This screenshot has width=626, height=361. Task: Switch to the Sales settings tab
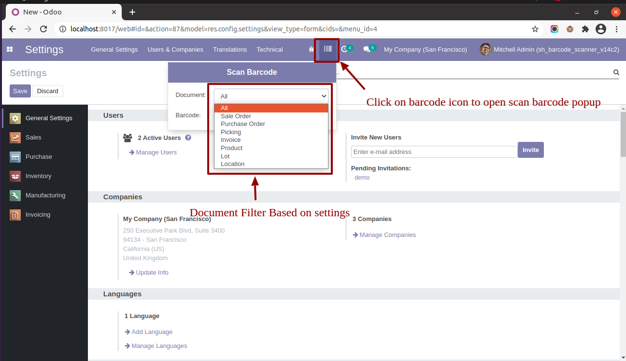point(45,138)
